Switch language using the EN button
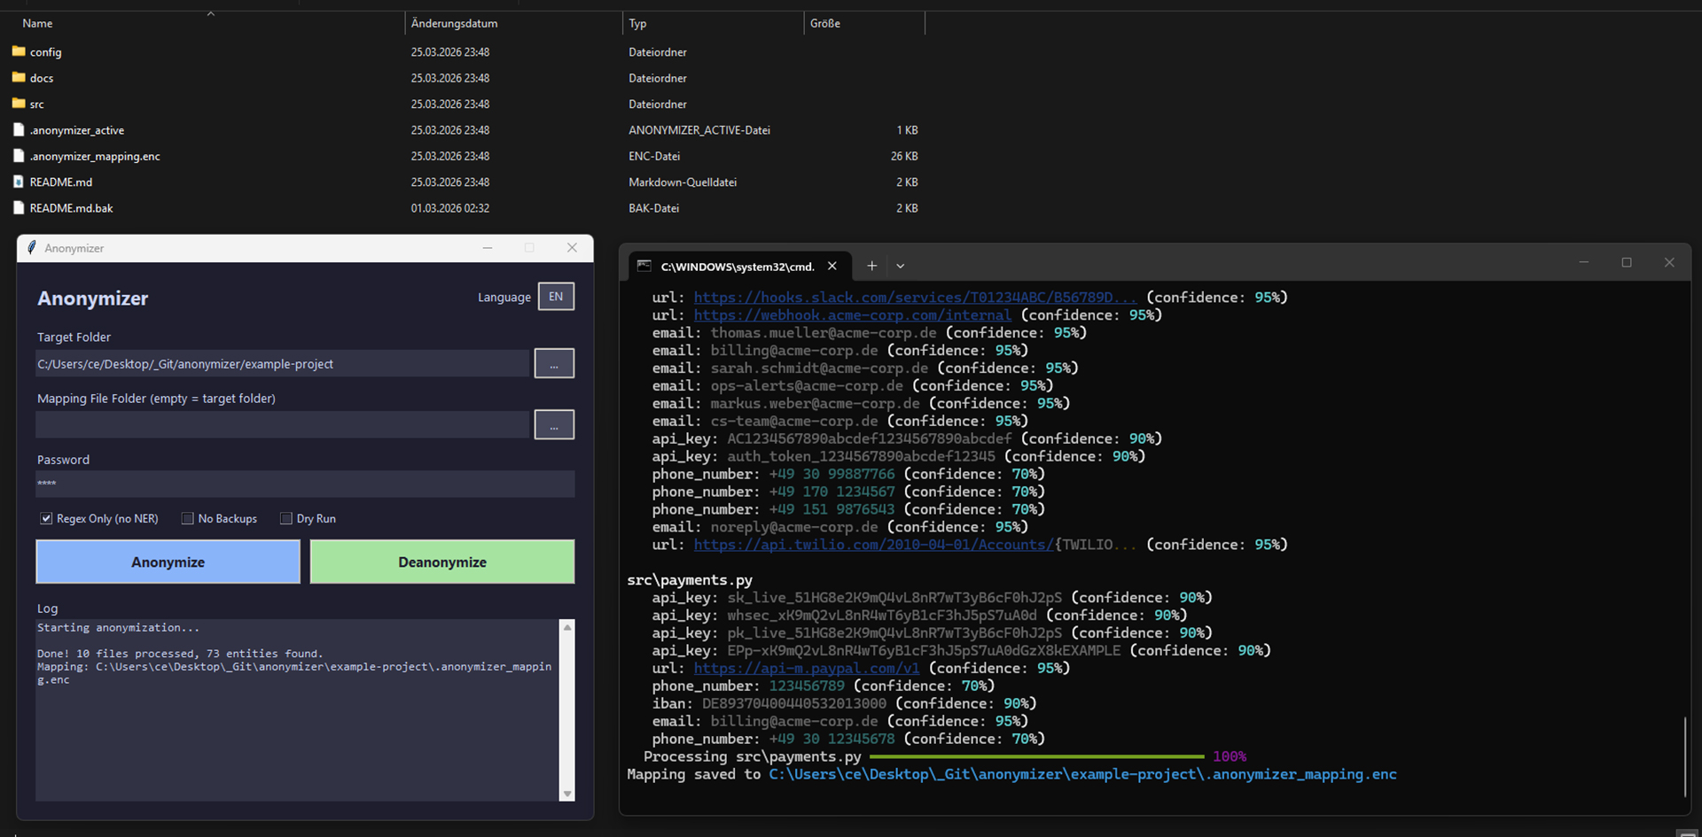Image resolution: width=1702 pixels, height=837 pixels. tap(556, 297)
